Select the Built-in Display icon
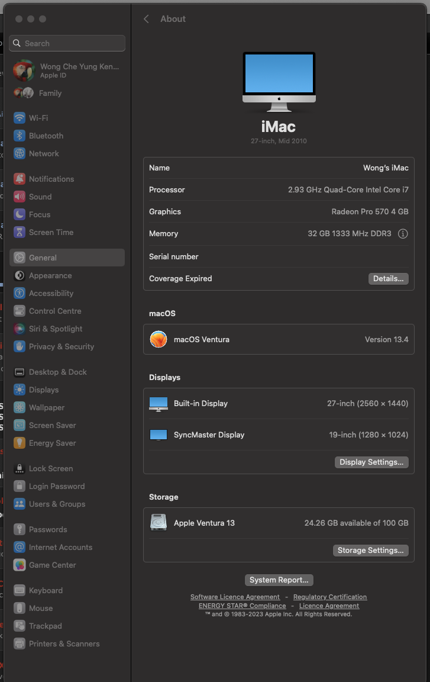 159,404
